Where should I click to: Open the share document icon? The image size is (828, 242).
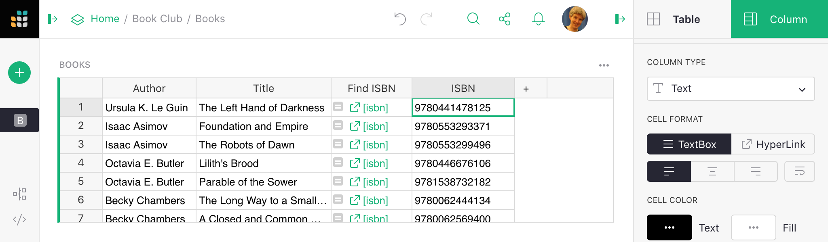[x=505, y=19]
